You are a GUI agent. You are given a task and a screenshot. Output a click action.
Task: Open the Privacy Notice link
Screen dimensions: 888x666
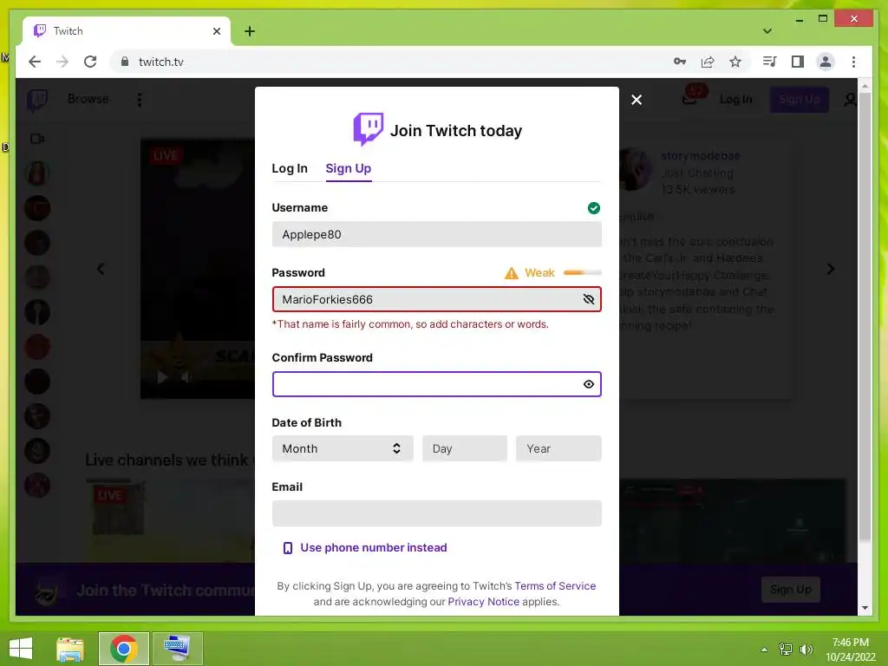[x=483, y=602]
